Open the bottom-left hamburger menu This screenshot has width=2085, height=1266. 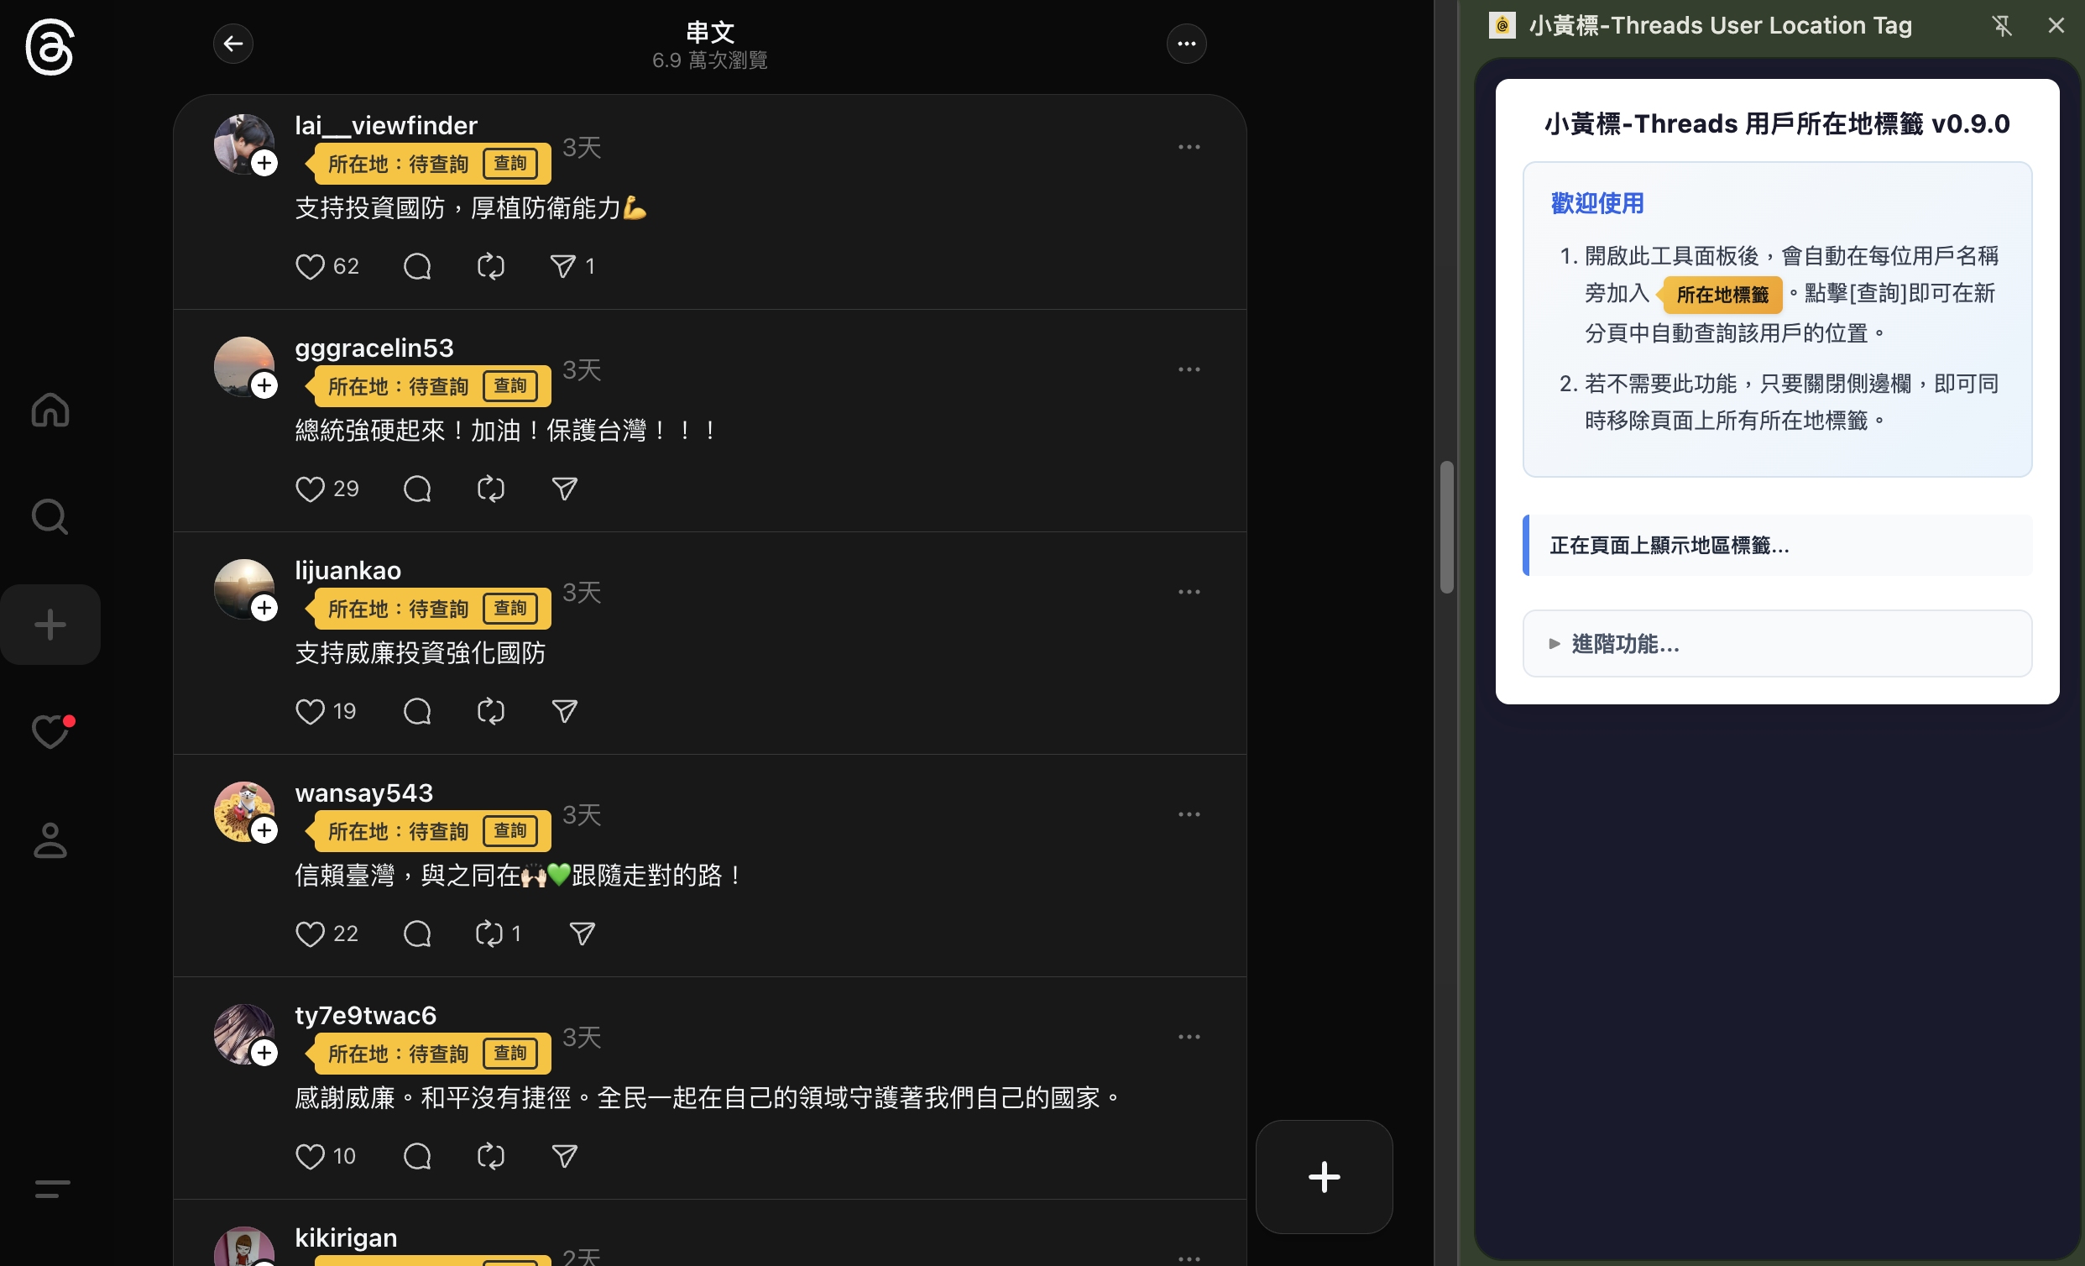pos(51,1188)
